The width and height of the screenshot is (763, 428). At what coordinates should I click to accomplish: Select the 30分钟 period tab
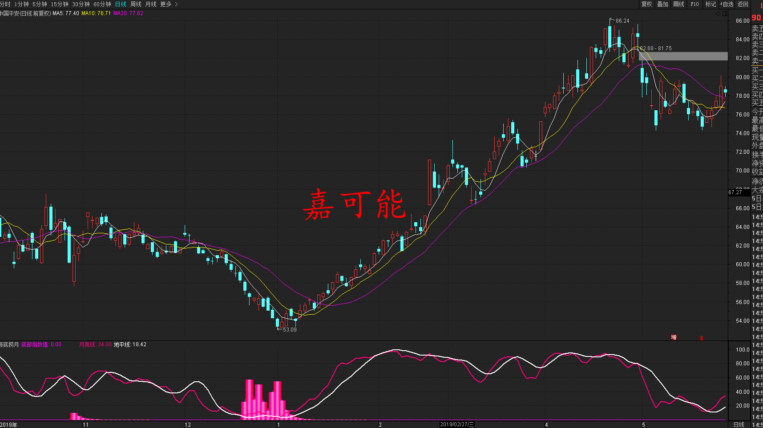(81, 4)
